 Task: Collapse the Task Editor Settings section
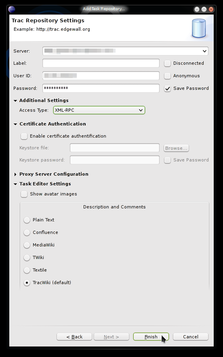point(15,184)
